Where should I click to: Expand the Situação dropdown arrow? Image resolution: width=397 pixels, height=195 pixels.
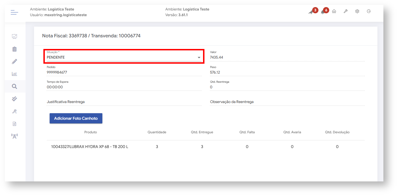199,57
